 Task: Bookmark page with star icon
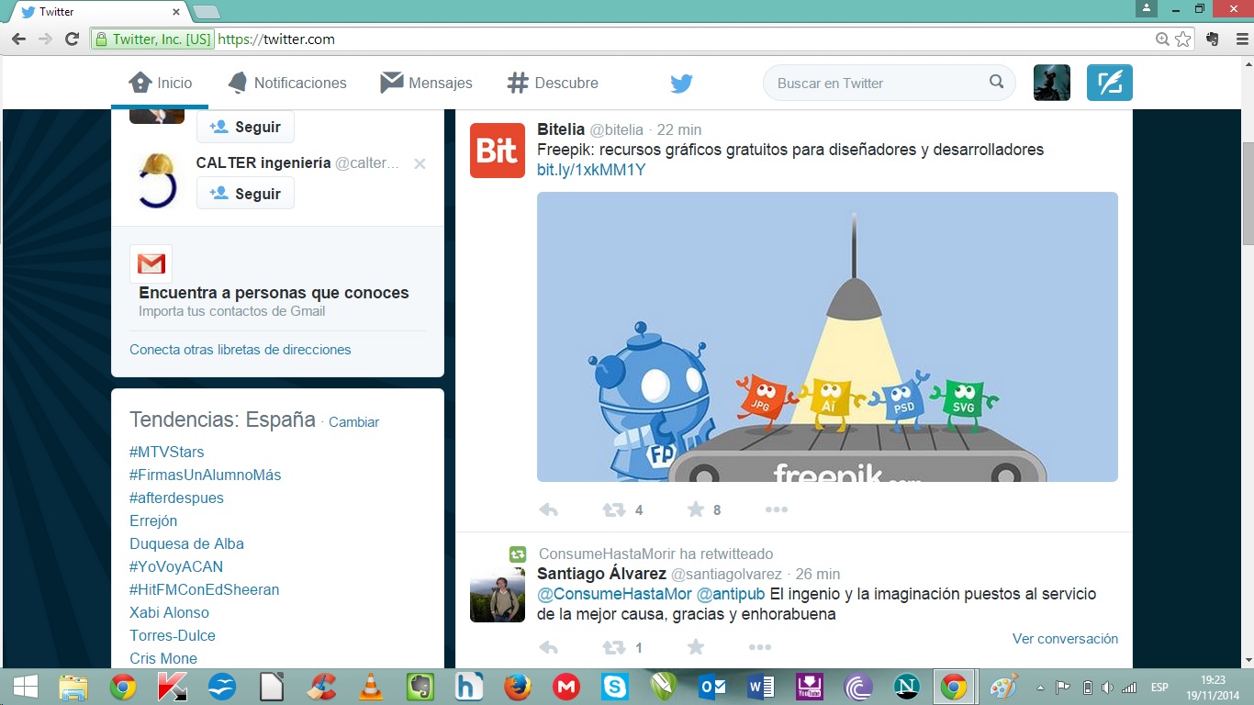coord(1183,39)
